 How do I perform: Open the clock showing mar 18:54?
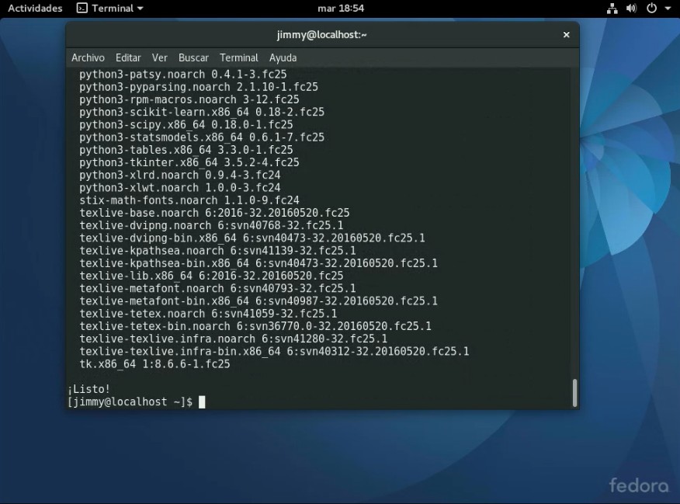[341, 9]
